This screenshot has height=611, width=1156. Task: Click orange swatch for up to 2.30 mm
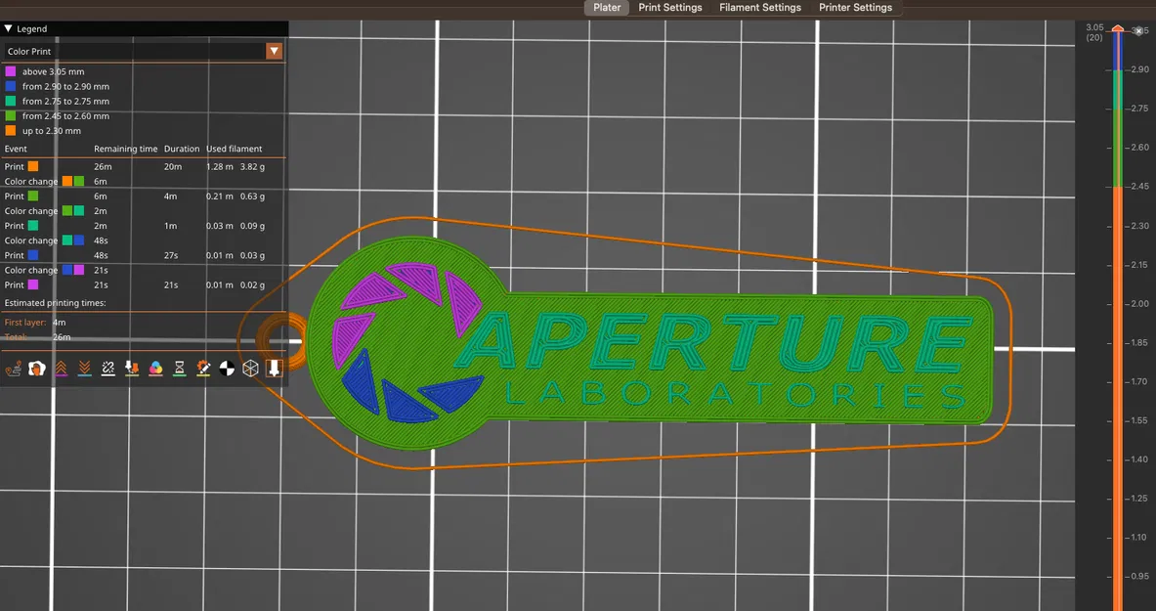[11, 131]
